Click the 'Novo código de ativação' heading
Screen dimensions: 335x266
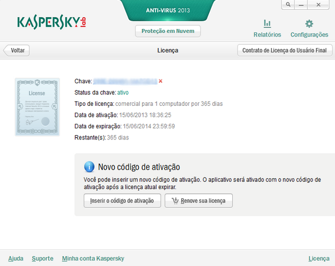139,167
